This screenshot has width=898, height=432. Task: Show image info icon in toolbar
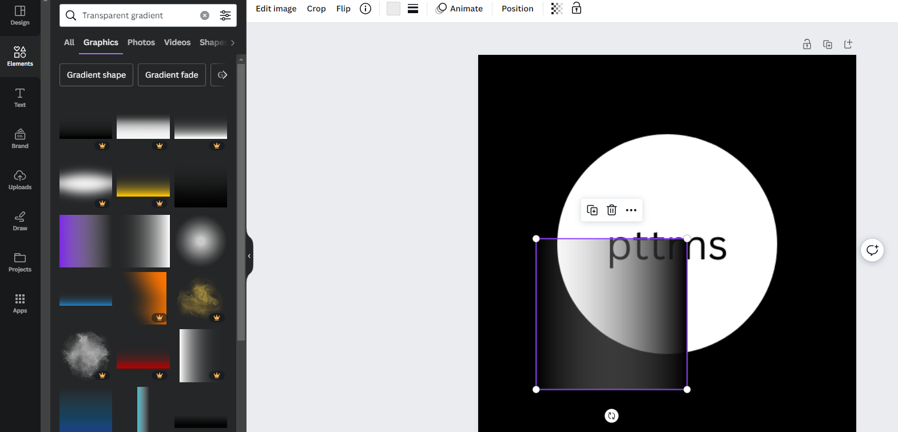(x=365, y=9)
